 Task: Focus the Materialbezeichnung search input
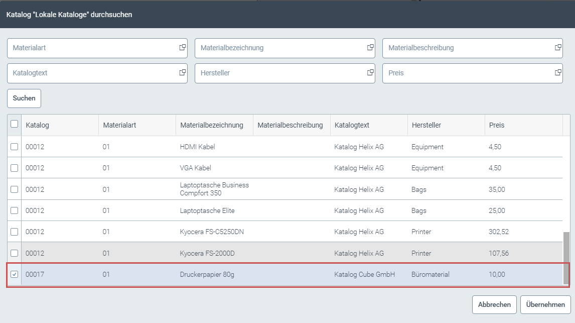(x=281, y=48)
